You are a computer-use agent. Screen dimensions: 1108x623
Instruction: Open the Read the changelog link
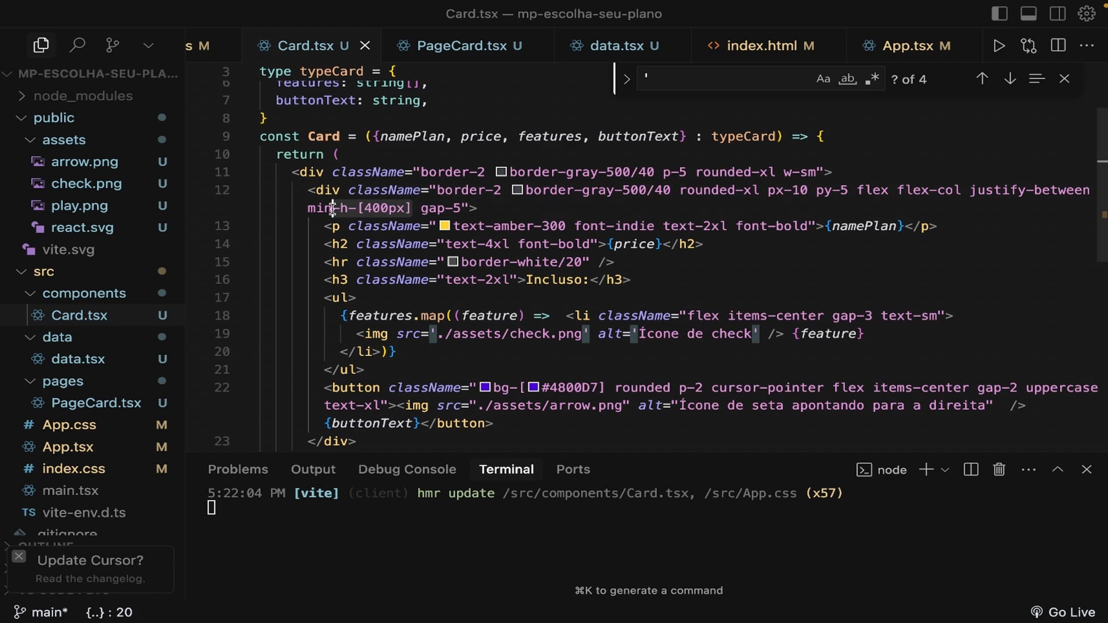coord(90,579)
